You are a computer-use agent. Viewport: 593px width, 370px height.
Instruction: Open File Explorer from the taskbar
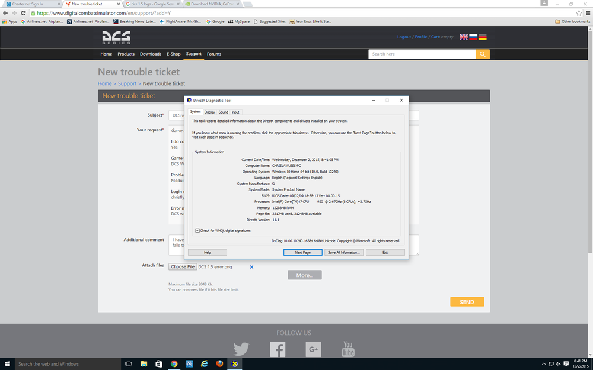(x=144, y=364)
